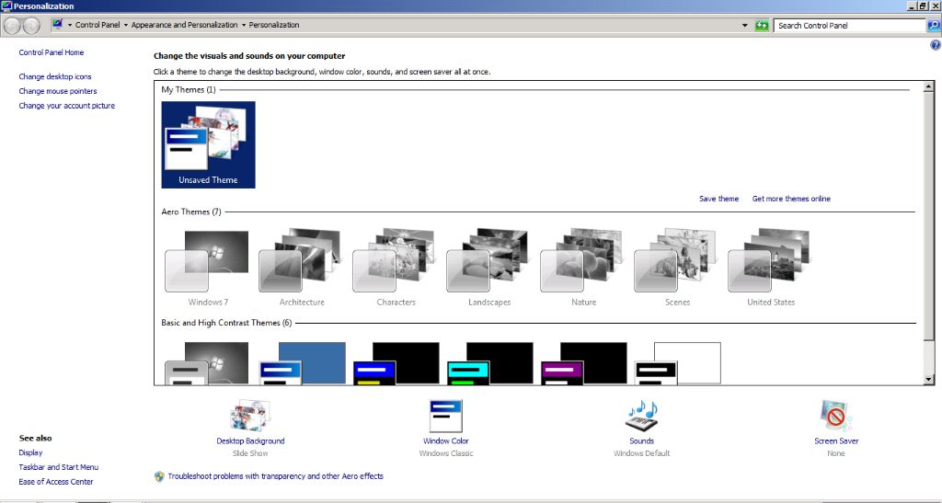Apply the Nature Aero theme

582,268
